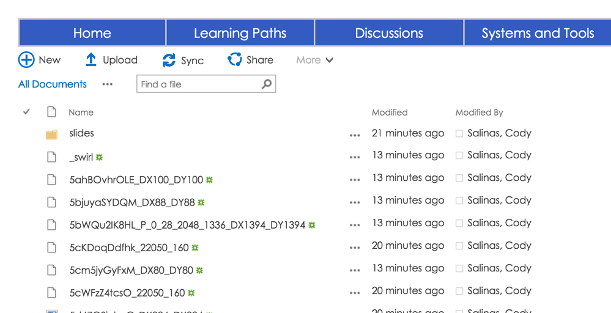Go to the Discussions tab
This screenshot has height=313, width=611.
pos(389,33)
